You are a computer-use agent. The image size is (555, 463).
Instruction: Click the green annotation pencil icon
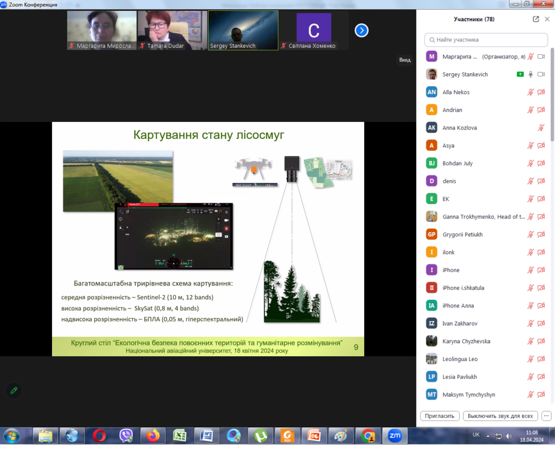tap(14, 390)
